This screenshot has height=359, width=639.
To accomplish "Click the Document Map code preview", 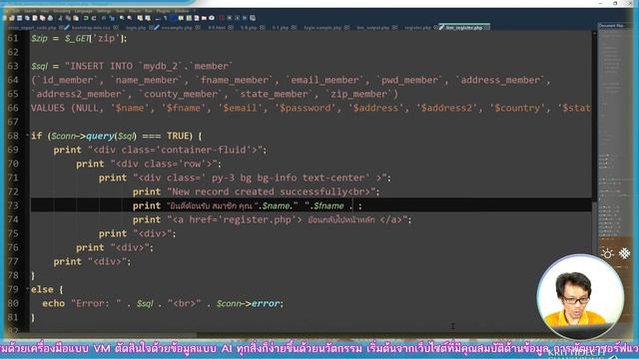I will click(615, 135).
